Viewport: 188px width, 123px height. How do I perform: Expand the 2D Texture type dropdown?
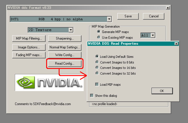pyautogui.click(x=71, y=30)
